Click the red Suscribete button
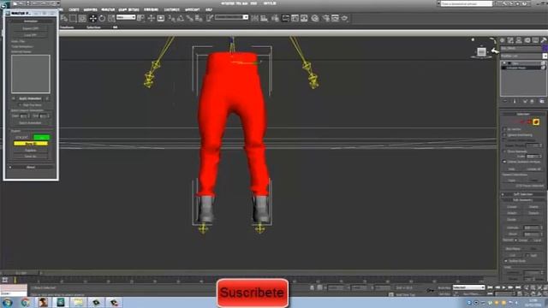Image resolution: width=548 pixels, height=308 pixels. coord(253,293)
